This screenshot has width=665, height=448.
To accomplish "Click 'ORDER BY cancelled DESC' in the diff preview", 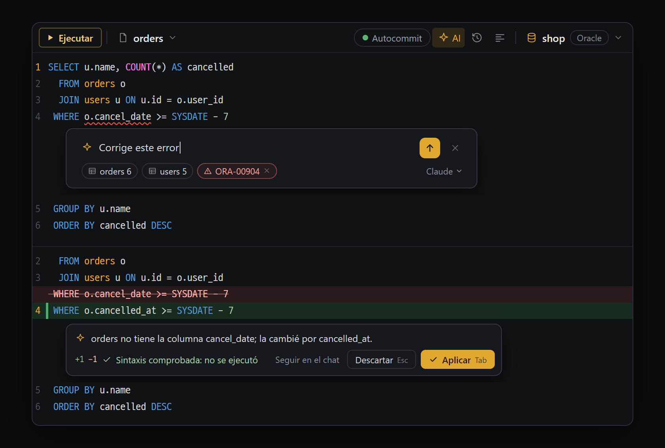I will click(112, 407).
